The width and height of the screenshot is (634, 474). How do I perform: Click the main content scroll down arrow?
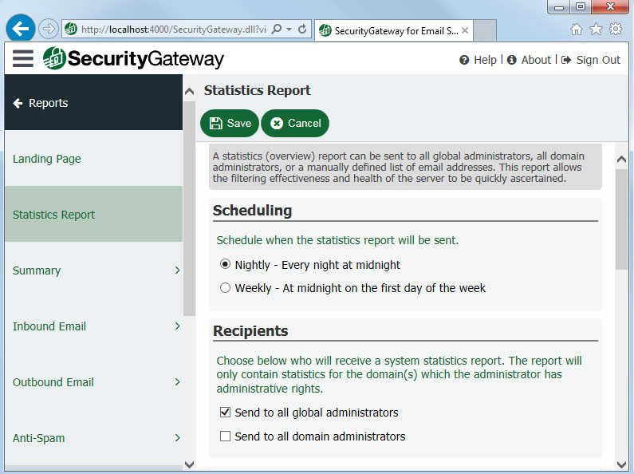point(621,464)
